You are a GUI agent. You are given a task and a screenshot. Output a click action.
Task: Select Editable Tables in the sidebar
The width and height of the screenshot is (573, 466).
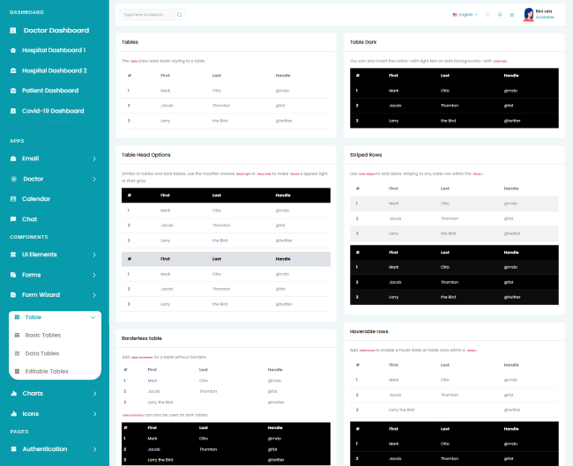point(46,372)
